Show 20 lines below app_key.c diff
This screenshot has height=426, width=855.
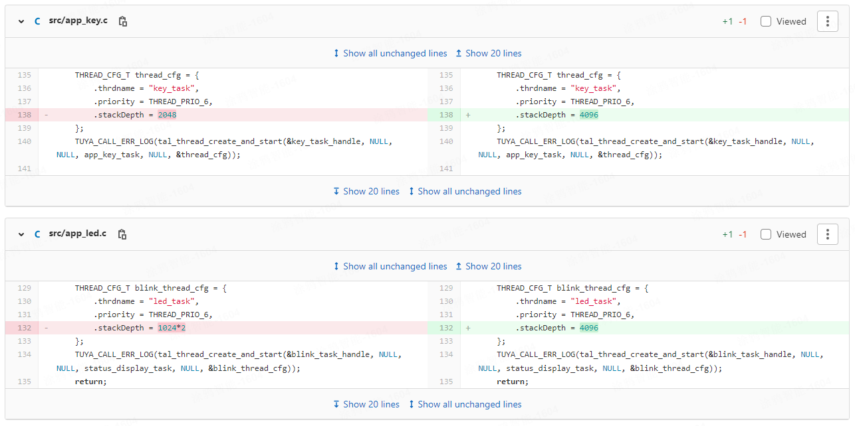coord(366,191)
